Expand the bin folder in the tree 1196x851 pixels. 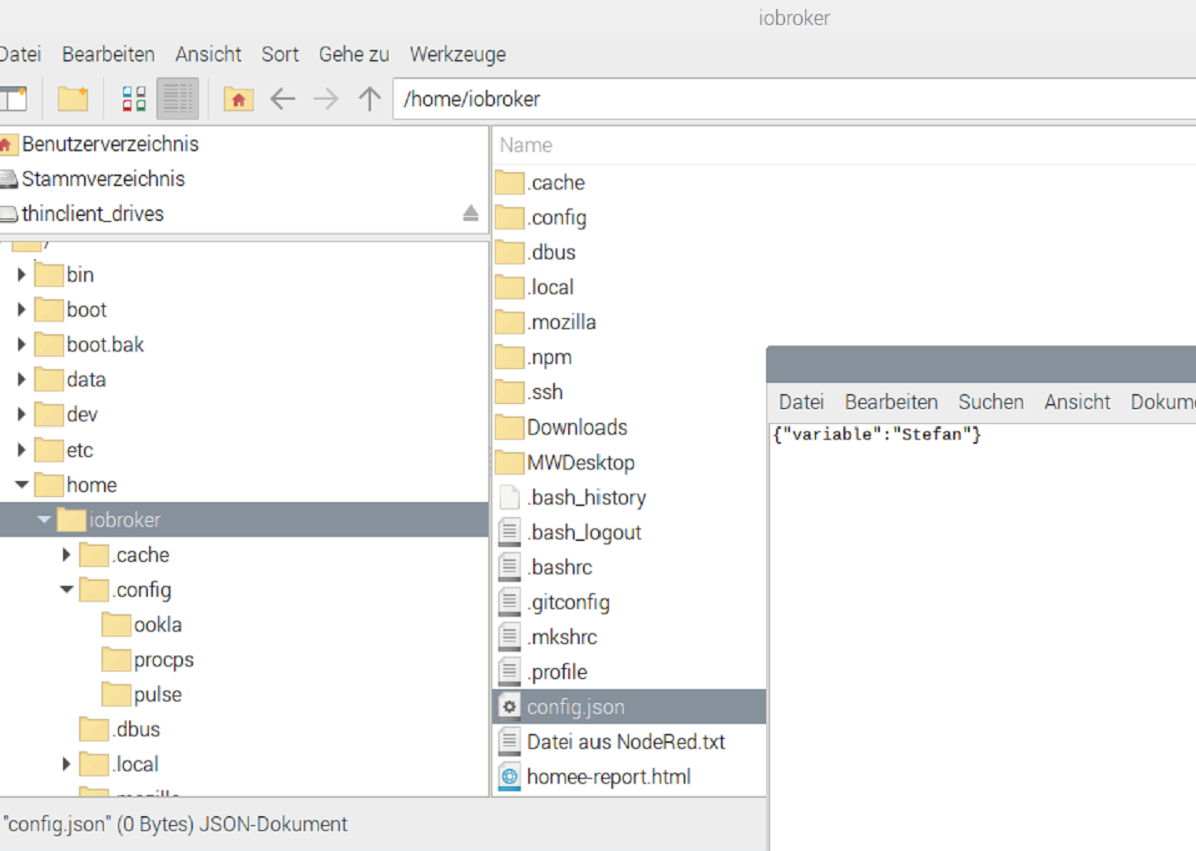click(22, 274)
